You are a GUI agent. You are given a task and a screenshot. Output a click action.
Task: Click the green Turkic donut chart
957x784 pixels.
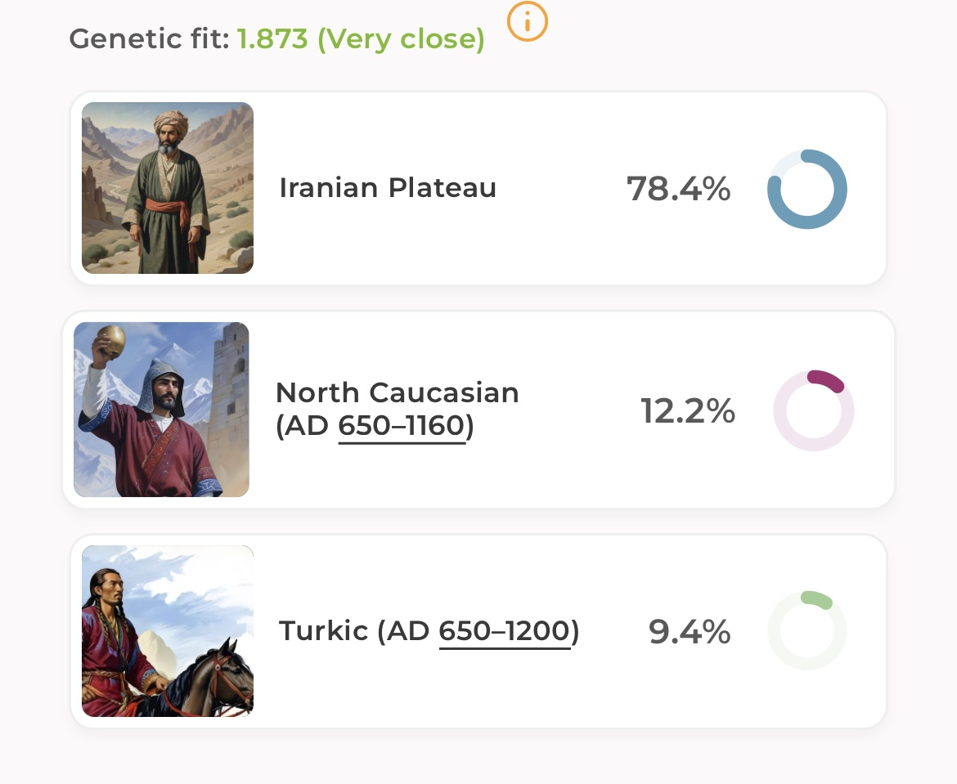click(x=806, y=631)
